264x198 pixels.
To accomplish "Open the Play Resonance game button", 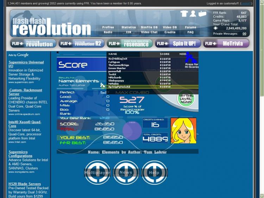I will [130, 44].
